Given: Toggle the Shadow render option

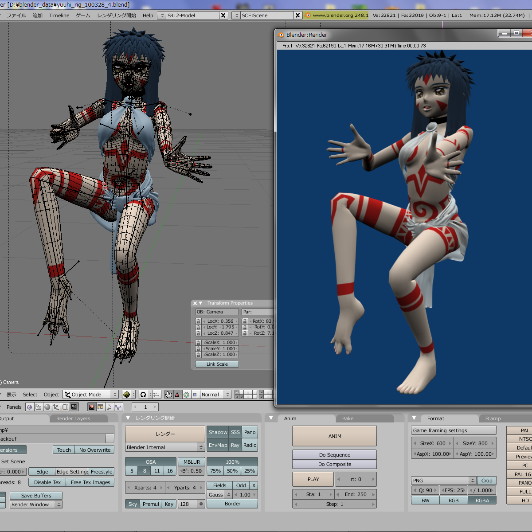Looking at the screenshot, I should (218, 432).
